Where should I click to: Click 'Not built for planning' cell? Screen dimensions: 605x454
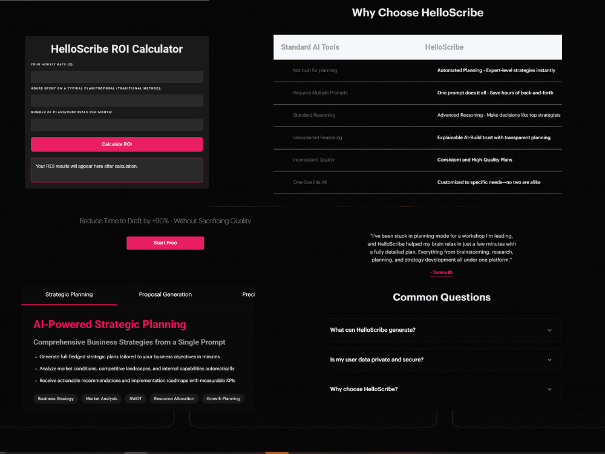tap(315, 70)
